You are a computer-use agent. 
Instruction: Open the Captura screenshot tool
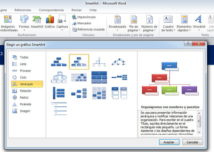[62, 23]
